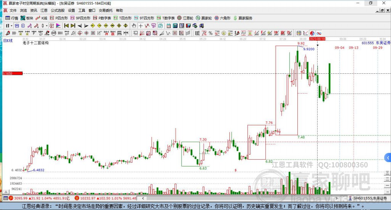Jump to the last bar button
The width and height of the screenshot is (391, 210).
pyautogui.click(x=73, y=26)
